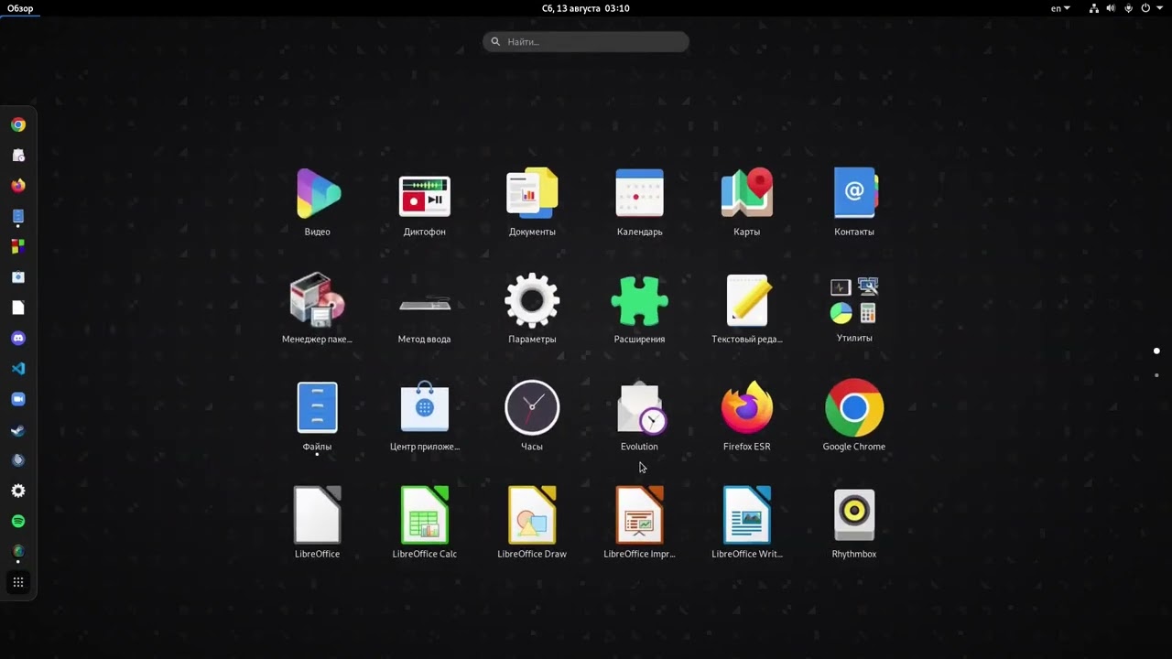
Task: Open Files from the dock
Action: tap(18, 217)
